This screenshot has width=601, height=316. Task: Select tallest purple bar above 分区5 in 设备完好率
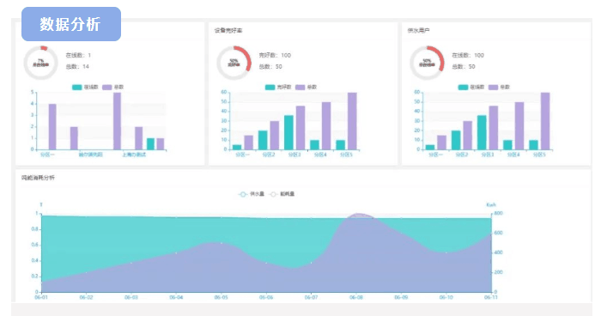point(352,121)
